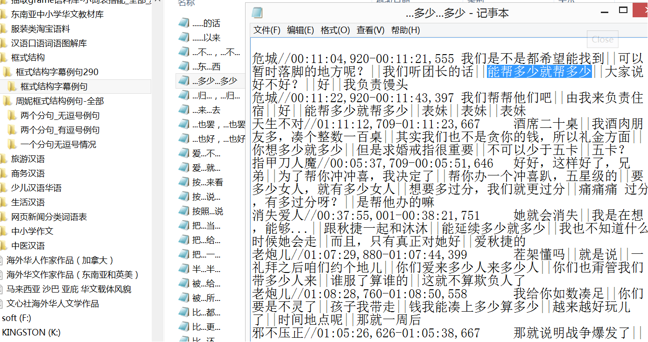Viewport: 648px width, 342px height.
Task: Open the 汉语口语词语图解库 folder
Action: coord(49,43)
